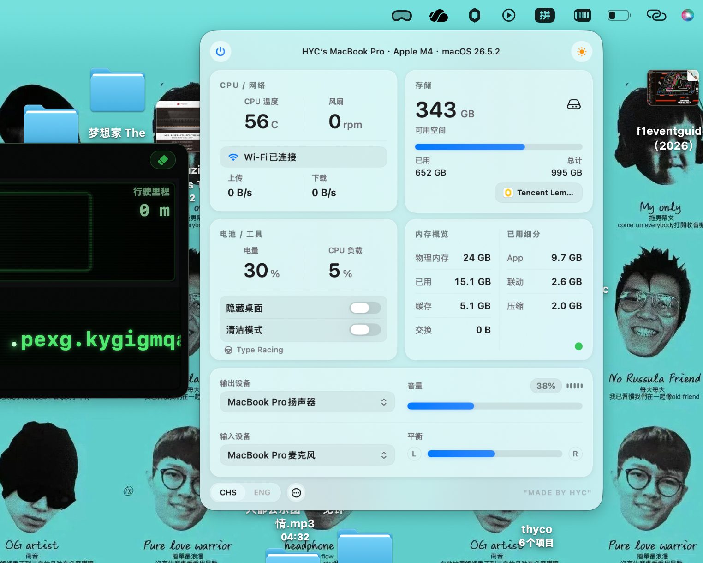Open the output device MacBook Pro扬声器 dropdown

[307, 402]
